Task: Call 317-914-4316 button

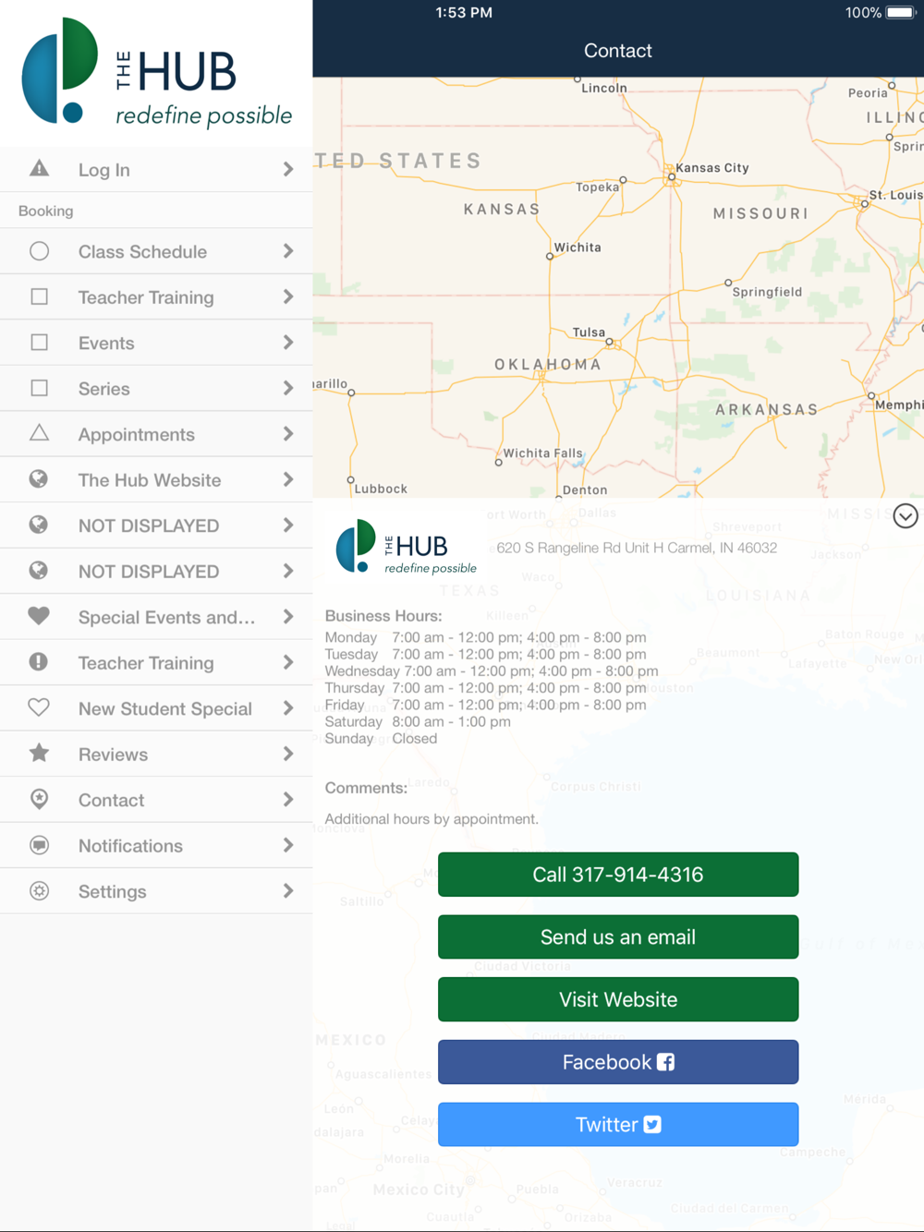Action: (618, 875)
